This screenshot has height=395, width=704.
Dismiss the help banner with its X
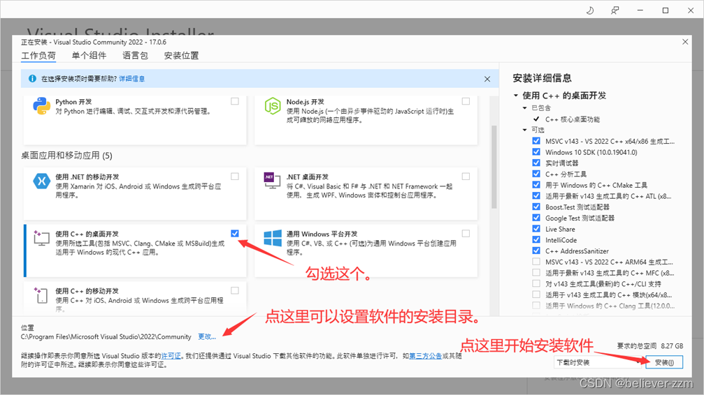pos(487,79)
